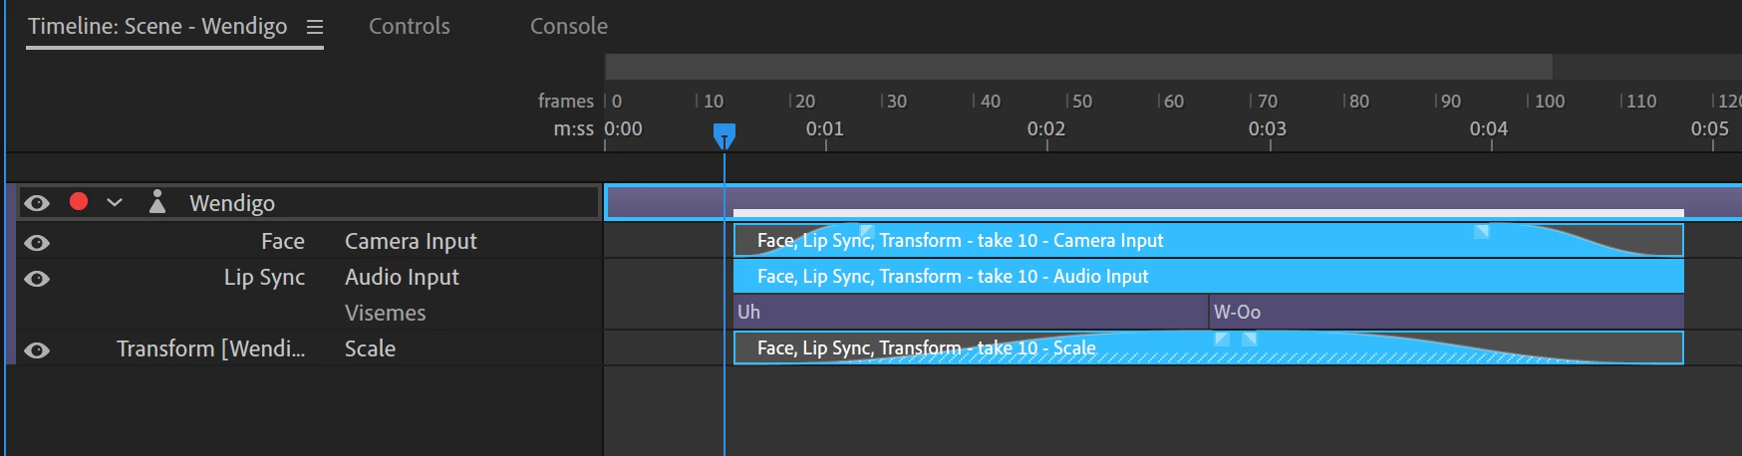1742x456 pixels.
Task: Click blend handle on Camera Input take end
Action: [1482, 232]
